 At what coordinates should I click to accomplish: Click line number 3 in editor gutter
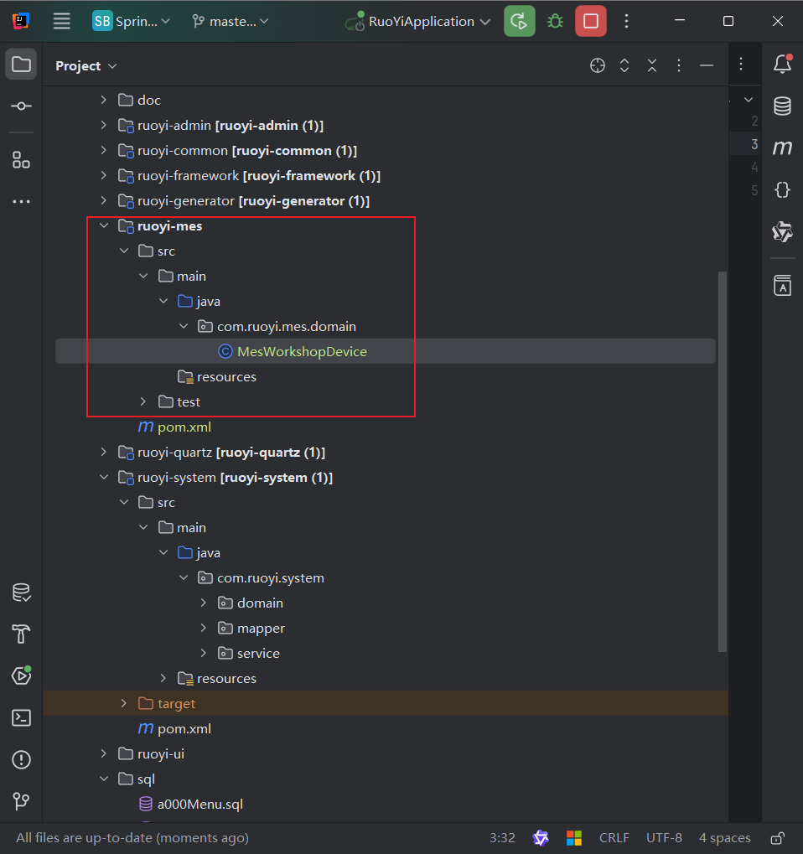pyautogui.click(x=754, y=144)
